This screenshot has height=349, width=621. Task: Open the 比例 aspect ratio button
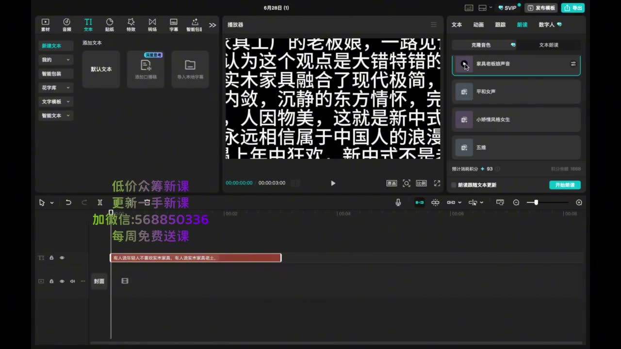[421, 183]
